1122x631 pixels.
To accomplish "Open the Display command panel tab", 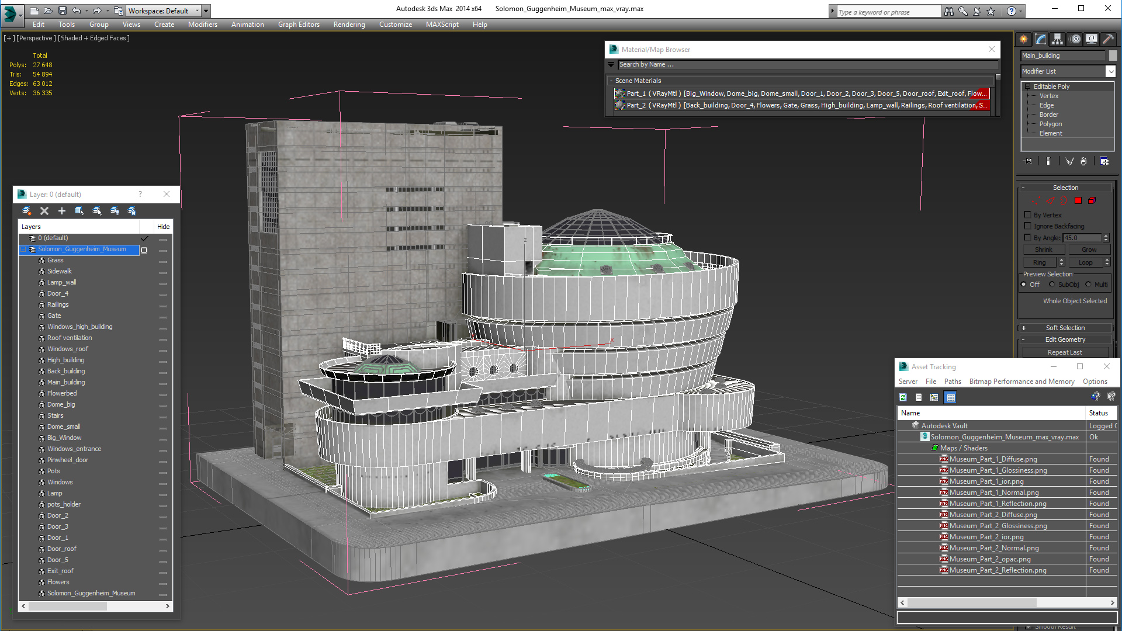I will [x=1092, y=39].
